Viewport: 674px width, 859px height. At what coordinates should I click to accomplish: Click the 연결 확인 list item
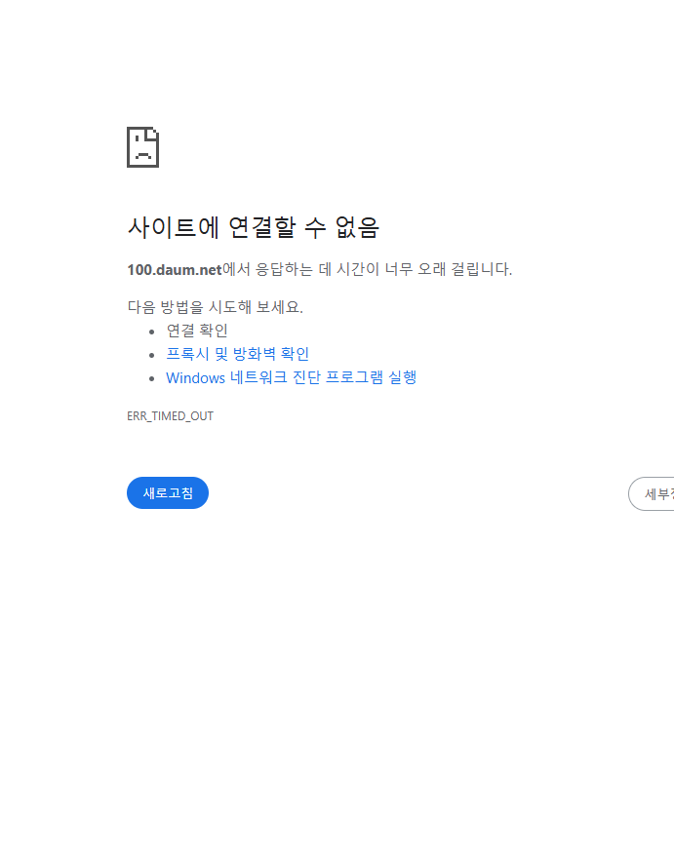pyautogui.click(x=197, y=331)
